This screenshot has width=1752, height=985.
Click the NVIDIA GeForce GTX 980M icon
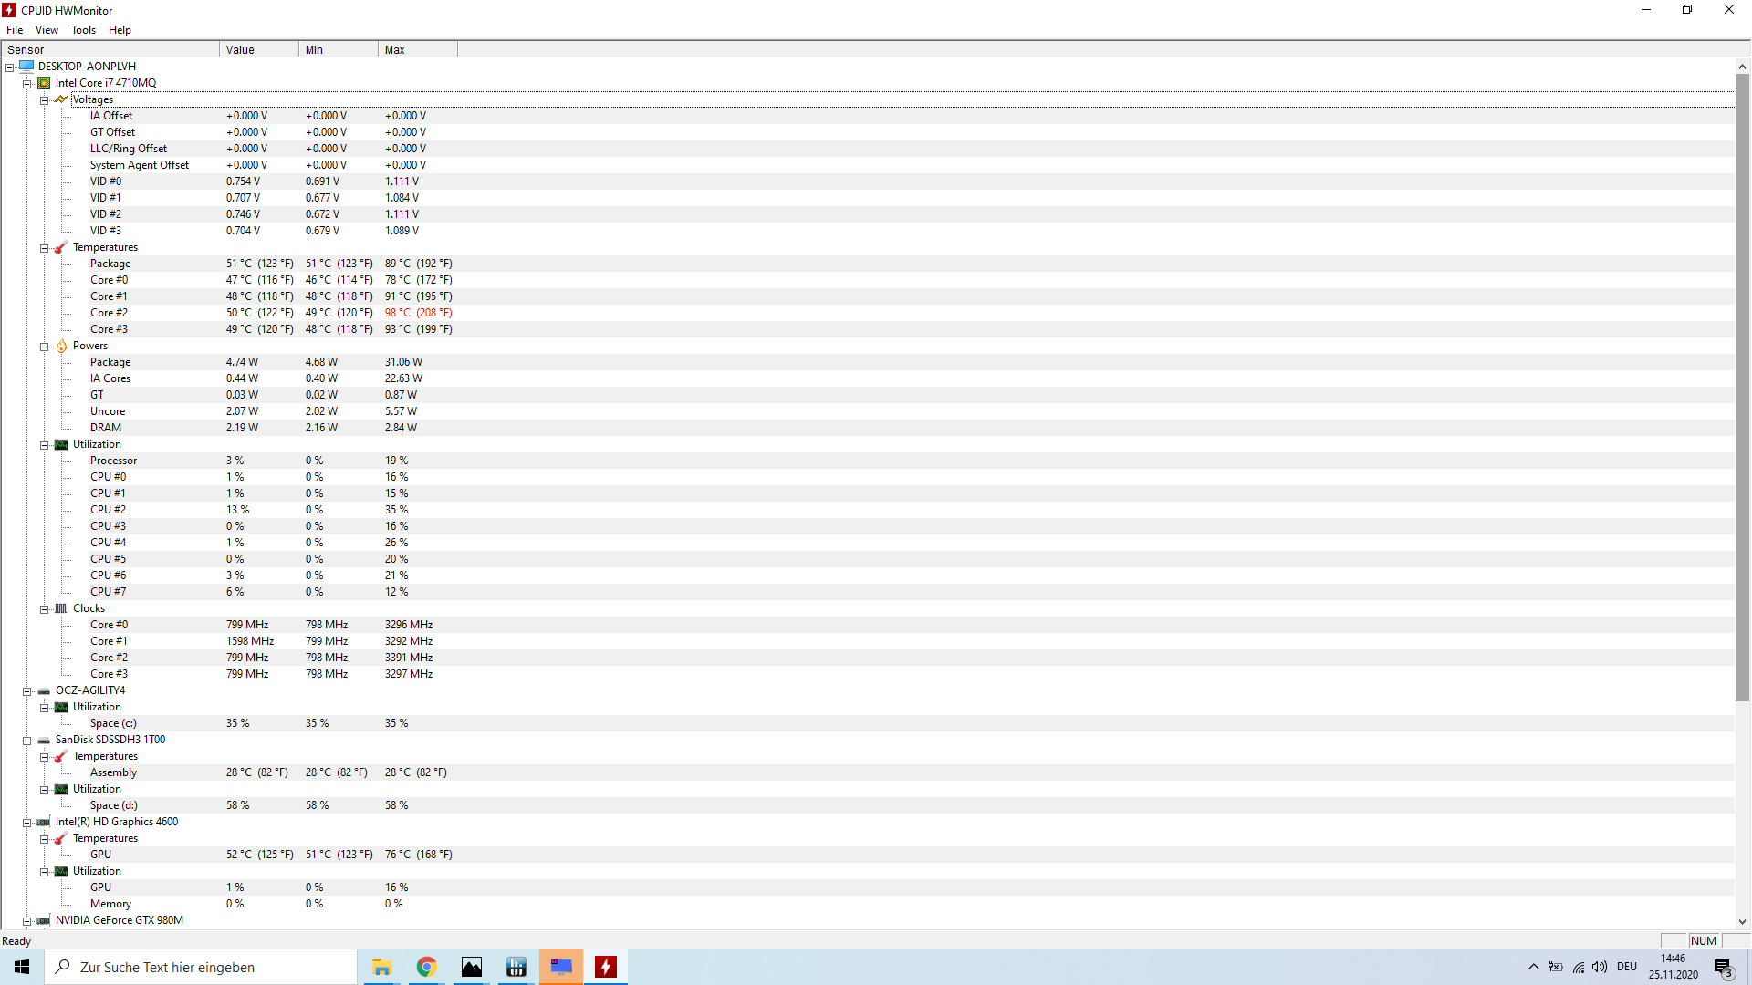point(44,920)
